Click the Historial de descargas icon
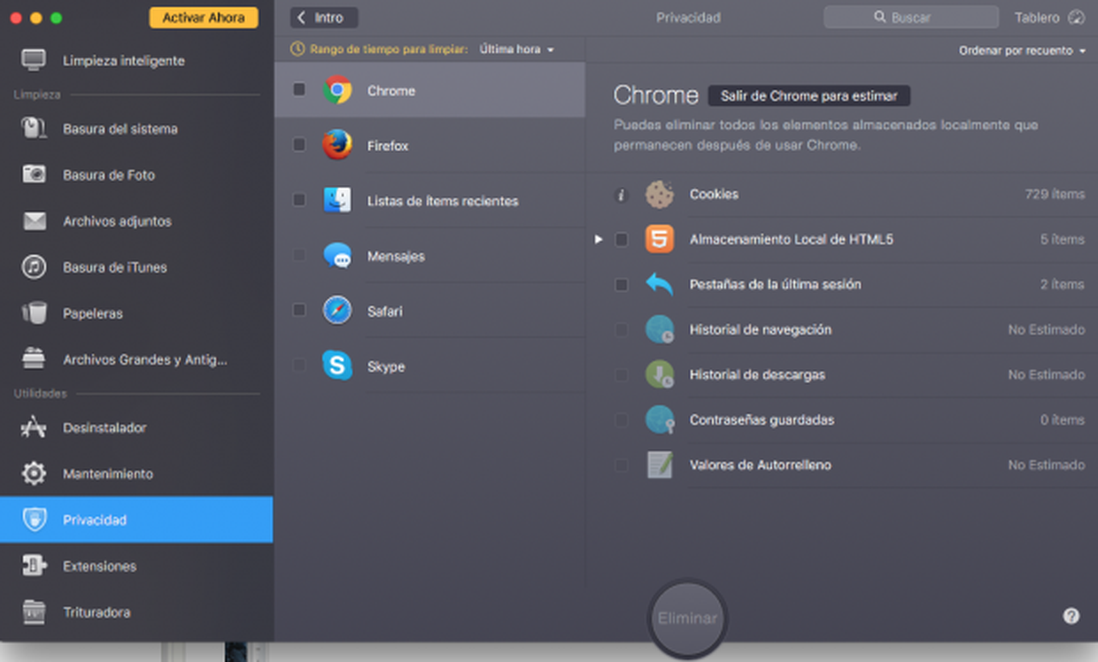 click(659, 374)
